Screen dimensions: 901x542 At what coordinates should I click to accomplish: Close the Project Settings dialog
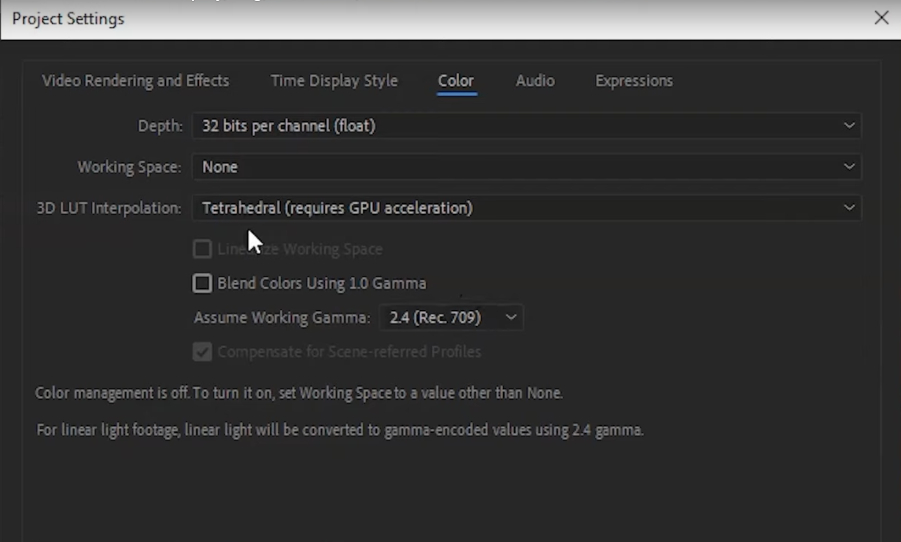tap(881, 18)
